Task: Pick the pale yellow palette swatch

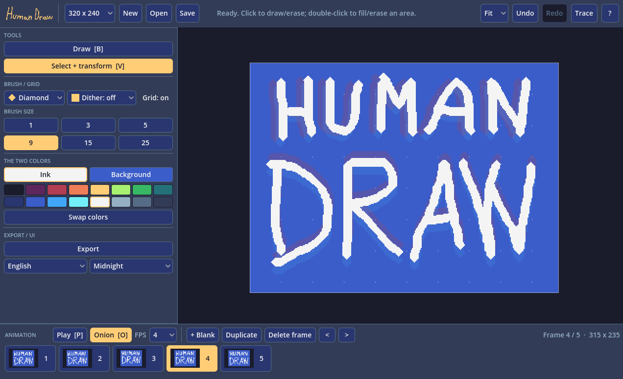Action: [100, 190]
